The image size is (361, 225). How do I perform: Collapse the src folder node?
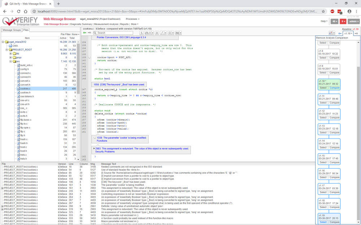pos(10,61)
